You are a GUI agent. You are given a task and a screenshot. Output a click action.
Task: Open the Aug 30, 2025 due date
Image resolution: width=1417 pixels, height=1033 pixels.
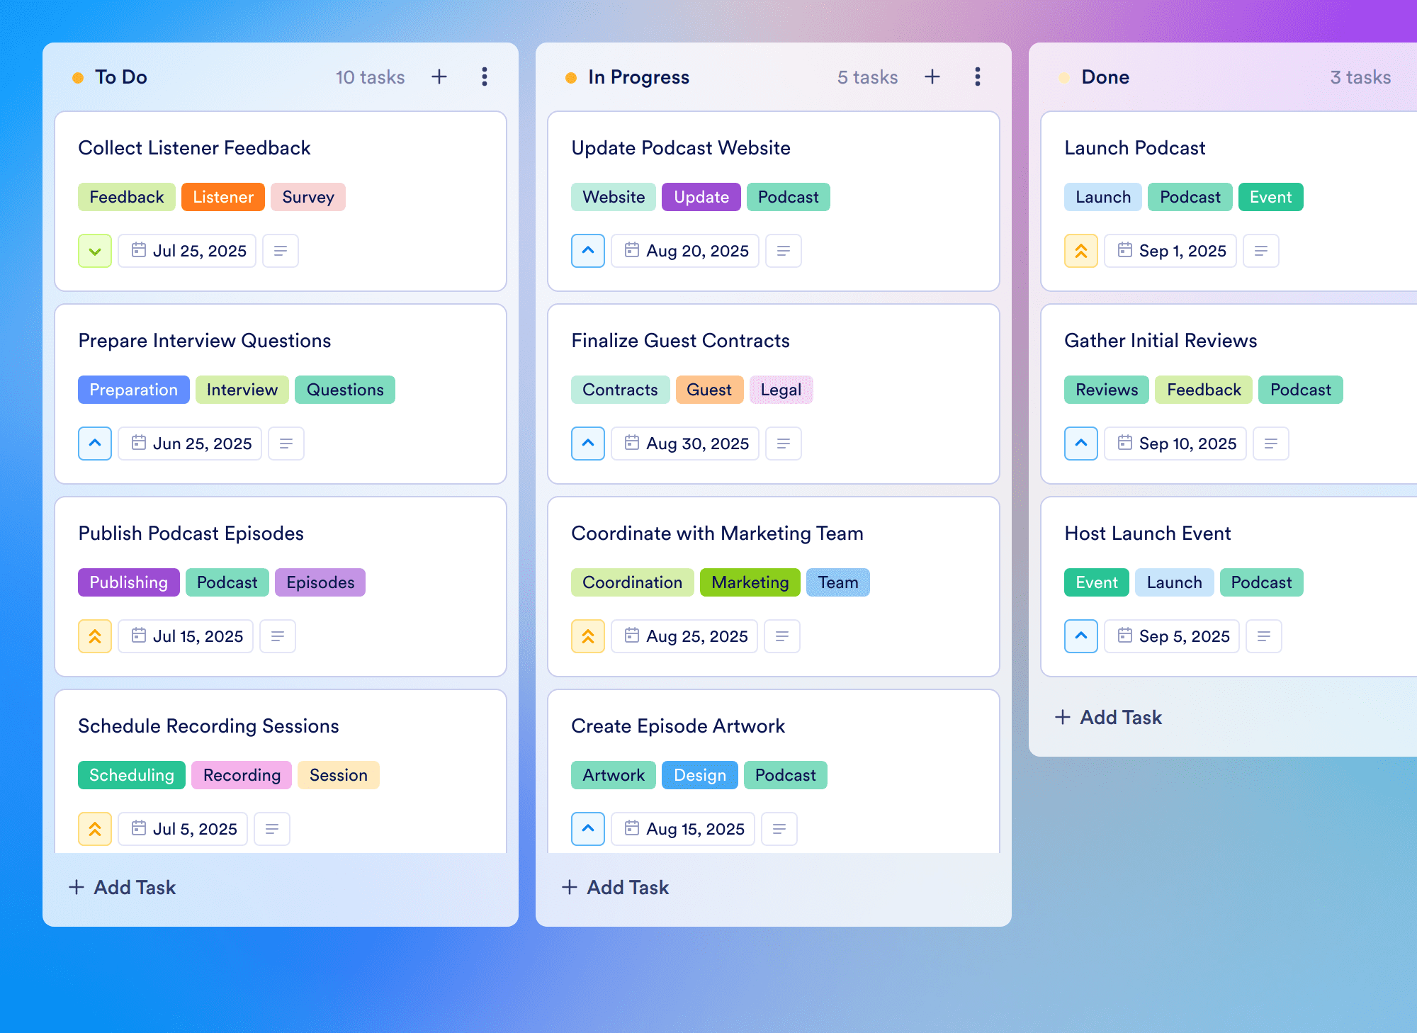point(685,444)
